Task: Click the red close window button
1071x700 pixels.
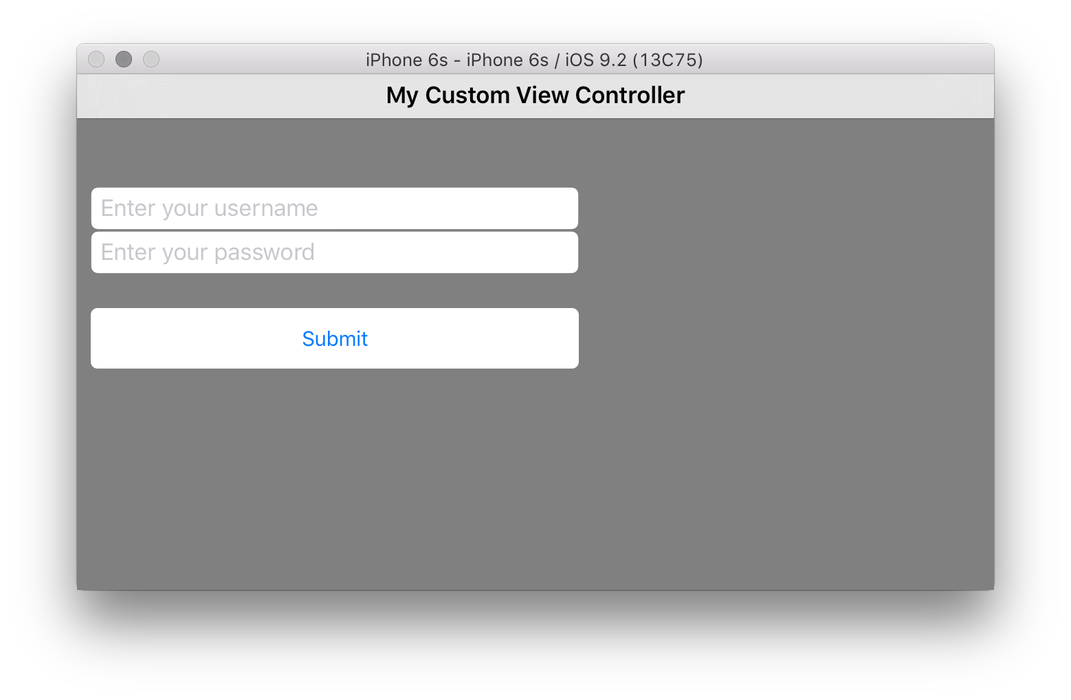Action: 96,59
